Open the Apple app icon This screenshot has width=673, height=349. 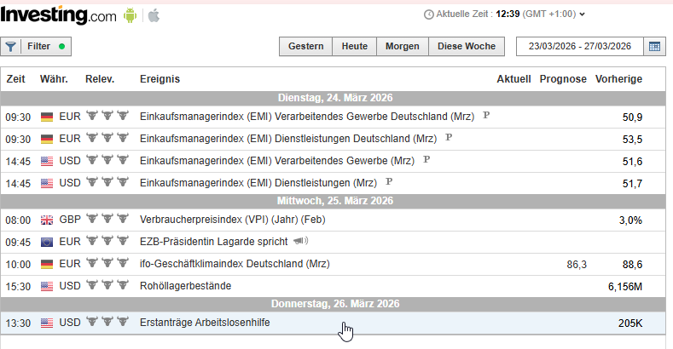point(154,16)
